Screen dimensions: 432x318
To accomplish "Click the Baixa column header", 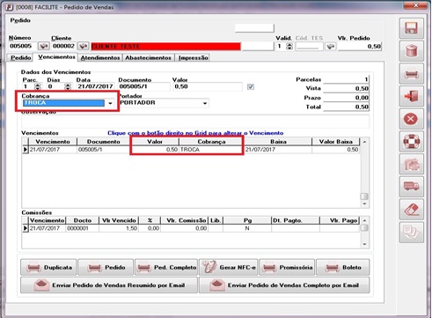I will [x=278, y=142].
